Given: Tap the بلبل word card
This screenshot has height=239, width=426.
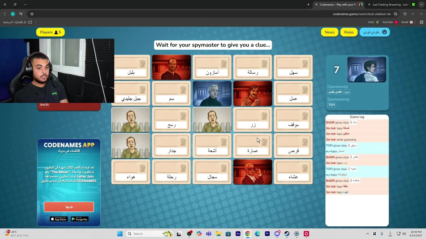Looking at the screenshot, I should tap(131, 67).
